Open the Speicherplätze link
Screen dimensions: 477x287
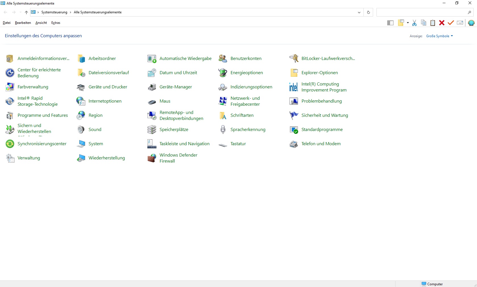tap(174, 130)
